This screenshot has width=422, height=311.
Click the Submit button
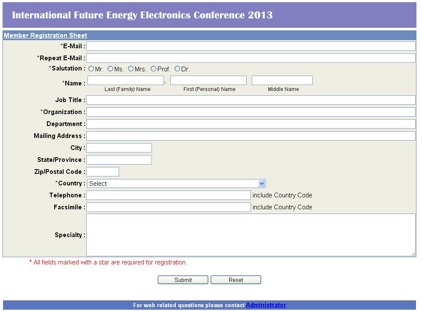[183, 280]
